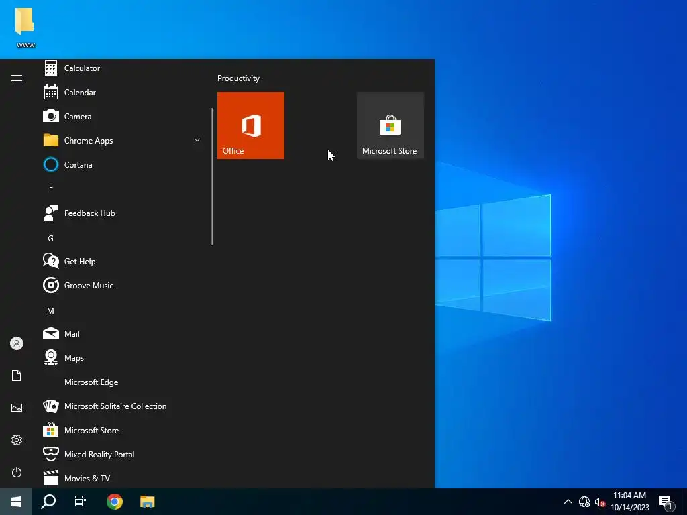The height and width of the screenshot is (515, 687).
Task: Open the Get Help icon
Action: pyautogui.click(x=51, y=261)
